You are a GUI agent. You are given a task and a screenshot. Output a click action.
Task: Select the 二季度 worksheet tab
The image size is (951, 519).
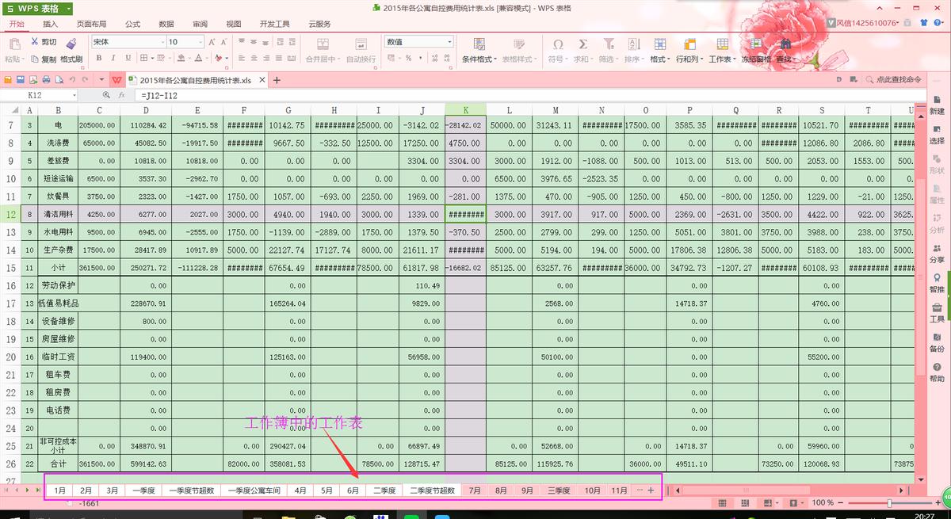(384, 490)
